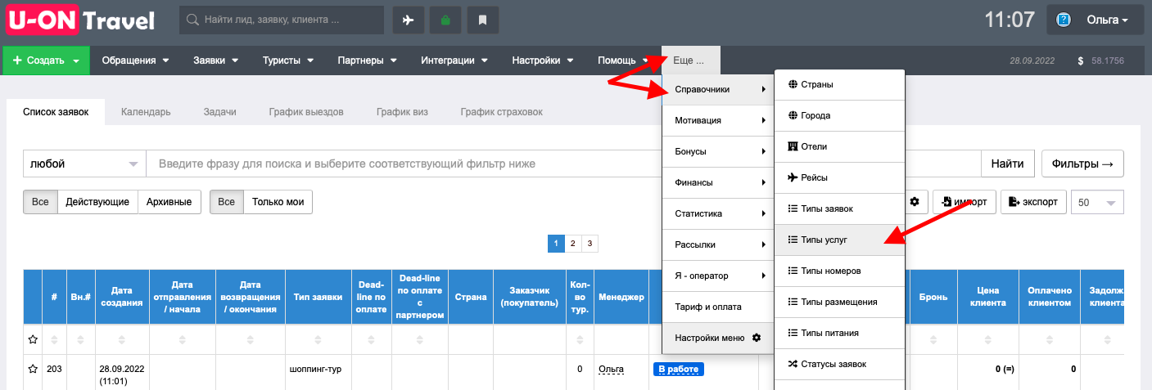The width and height of the screenshot is (1152, 390).
Task: Click the экспорт button
Action: point(1033,202)
